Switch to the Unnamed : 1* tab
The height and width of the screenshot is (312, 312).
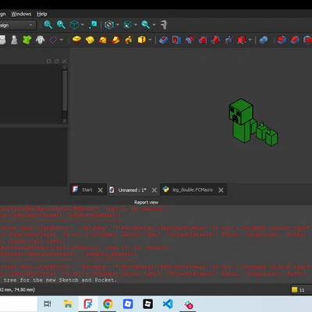pos(132,190)
